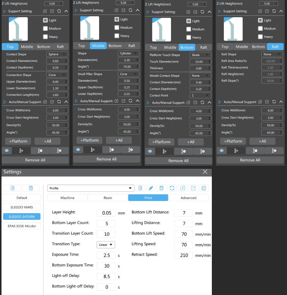Click the last export icon in the profile toolbar
The height and width of the screenshot is (295, 287).
point(204,188)
